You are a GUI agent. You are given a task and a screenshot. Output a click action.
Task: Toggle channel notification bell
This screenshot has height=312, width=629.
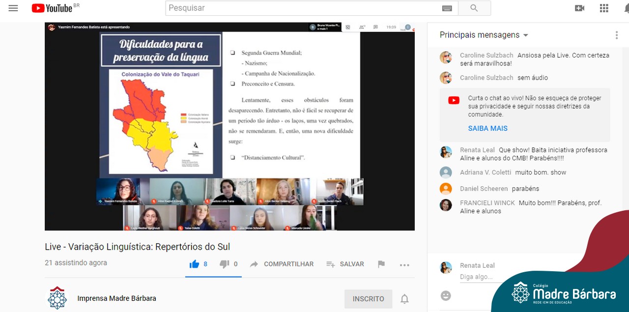(x=404, y=299)
